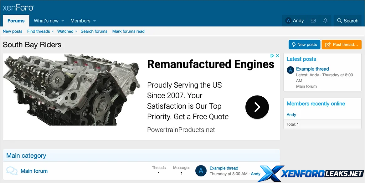The image size is (365, 183).
Task: Expand the What's new dropdown arrow
Action: coord(63,21)
